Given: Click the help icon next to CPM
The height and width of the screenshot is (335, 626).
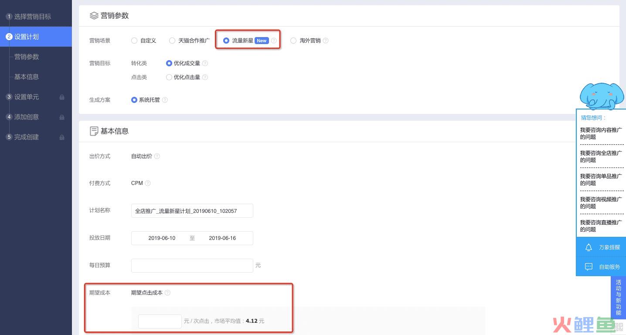Looking at the screenshot, I should click(148, 183).
